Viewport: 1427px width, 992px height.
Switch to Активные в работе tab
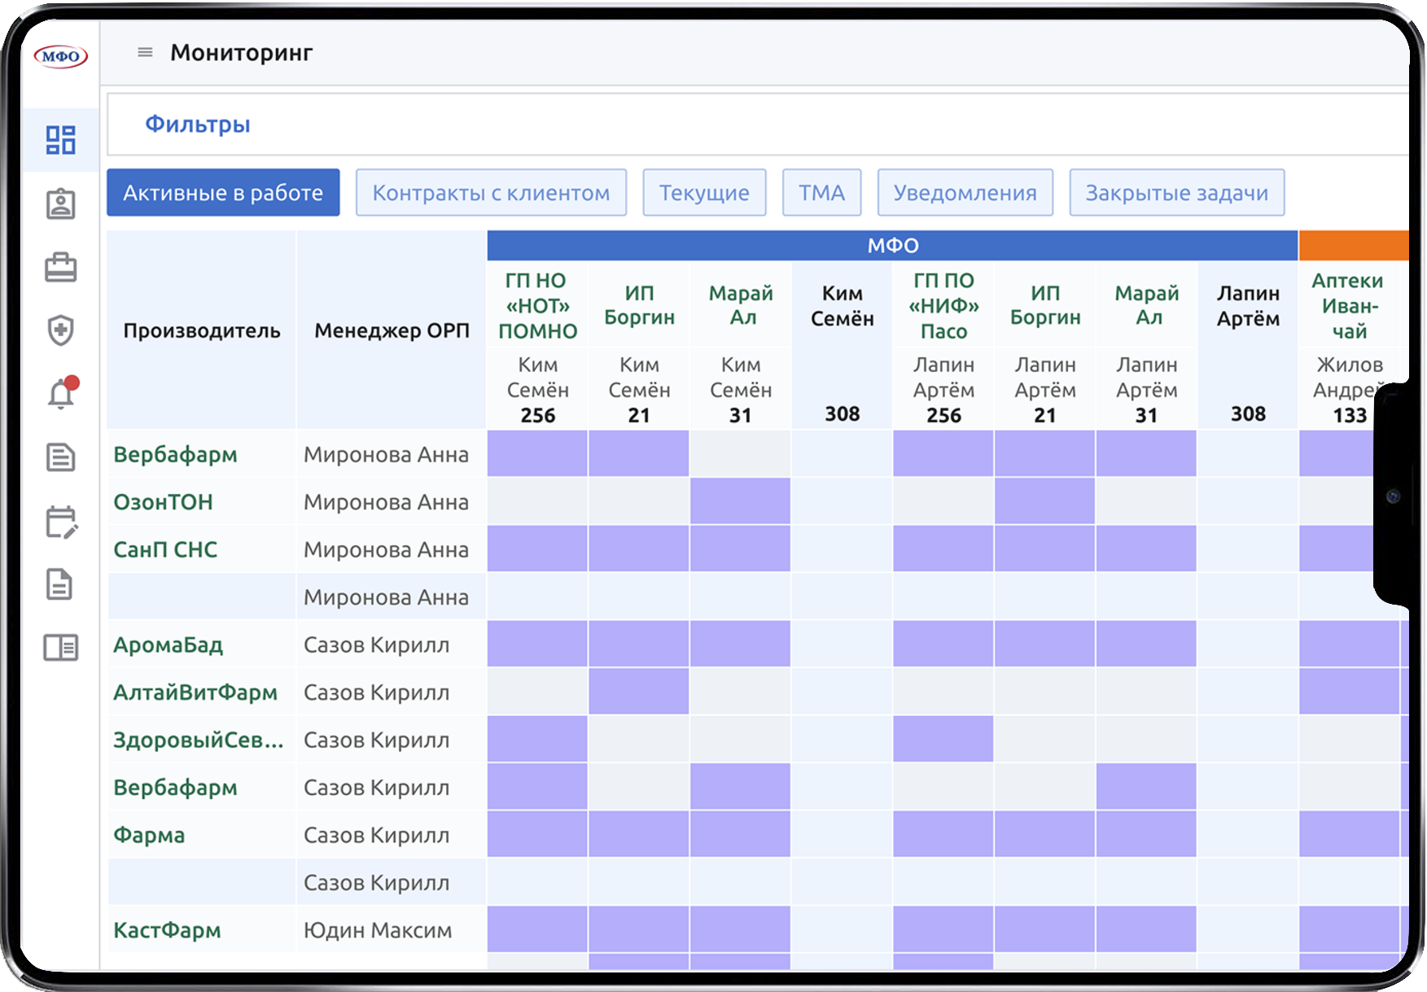223,193
